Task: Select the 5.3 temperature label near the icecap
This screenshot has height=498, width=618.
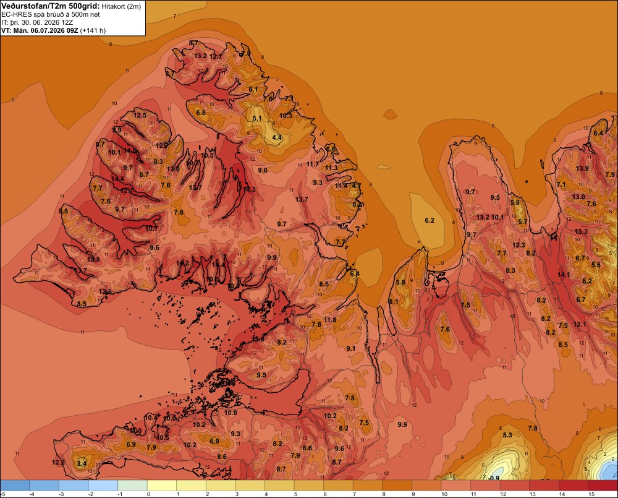Action: (x=507, y=435)
